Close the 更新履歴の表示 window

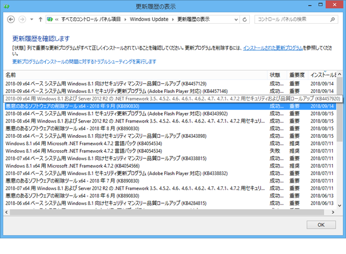pos(335,5)
